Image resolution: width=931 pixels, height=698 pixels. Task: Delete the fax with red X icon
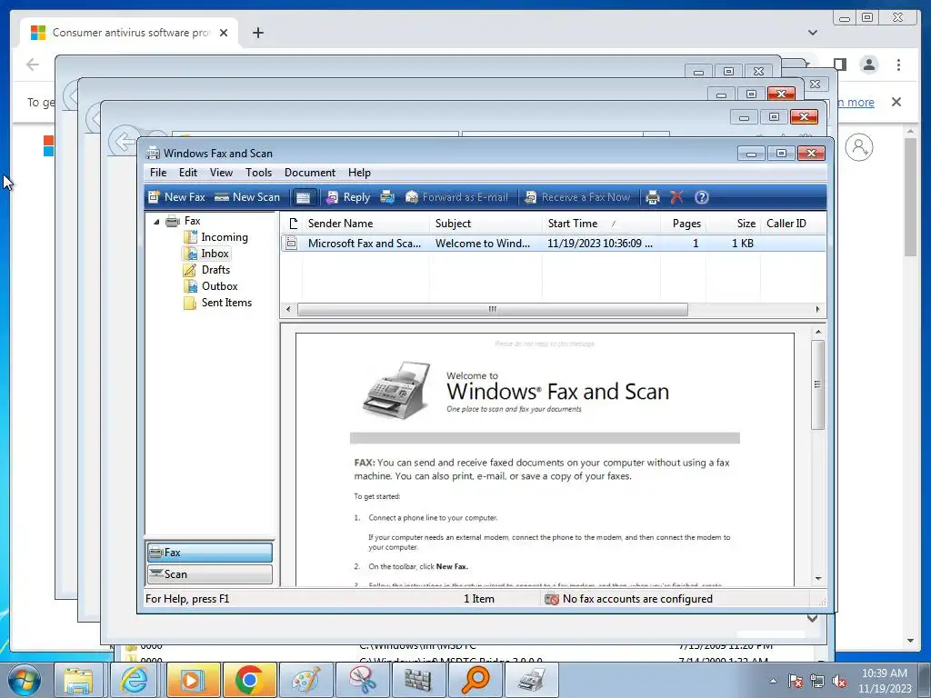[x=676, y=197]
